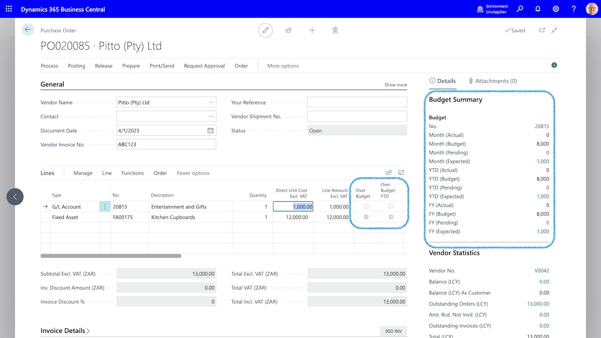Open the page in a new window
The height and width of the screenshot is (338, 601).
542,30
